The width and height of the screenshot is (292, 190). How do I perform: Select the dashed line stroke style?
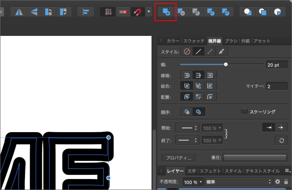tap(210, 52)
